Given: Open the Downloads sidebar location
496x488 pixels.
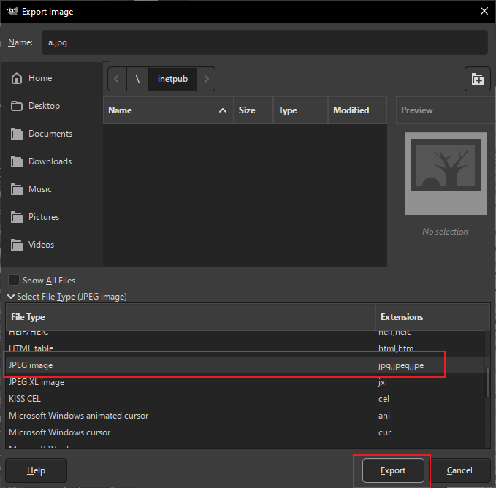Looking at the screenshot, I should (50, 161).
